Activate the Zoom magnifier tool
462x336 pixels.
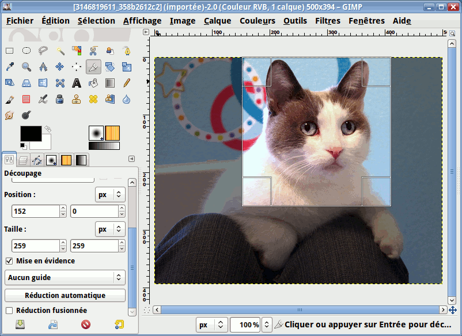[x=26, y=67]
